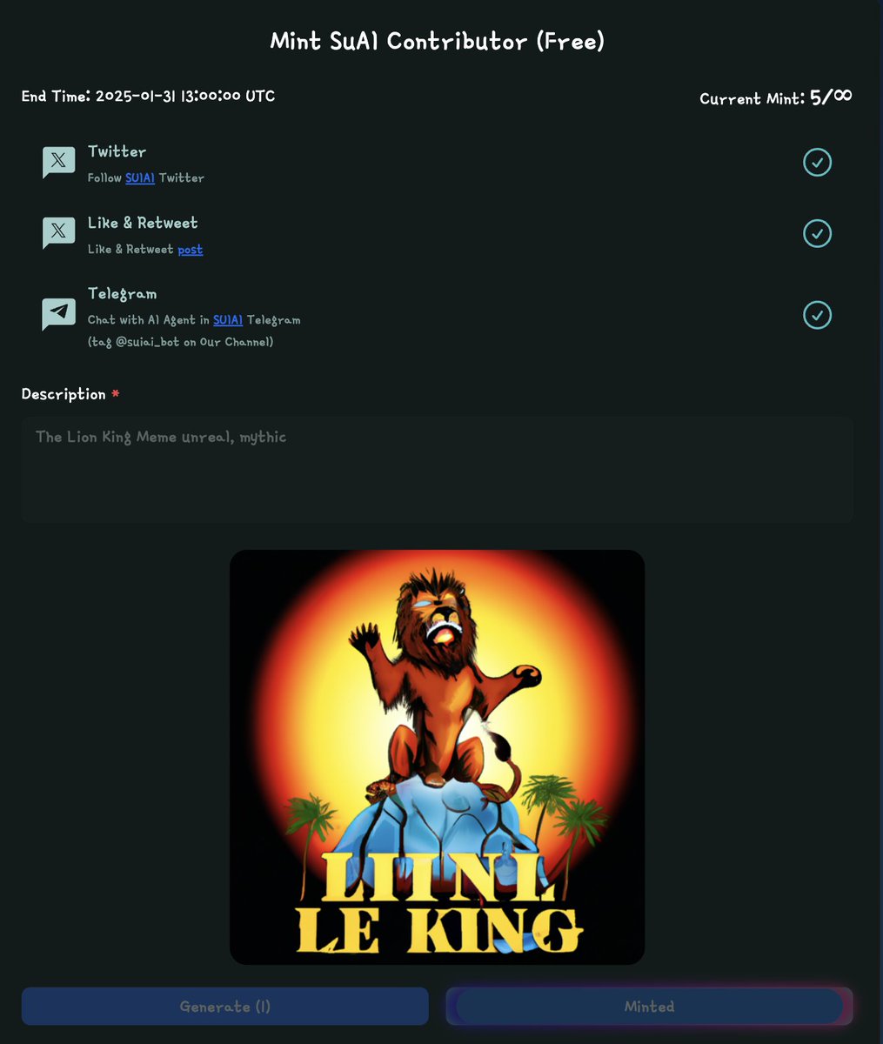883x1044 pixels.
Task: Click the '(tag @suiai_bot on Our Channel)' text
Action: click(181, 342)
